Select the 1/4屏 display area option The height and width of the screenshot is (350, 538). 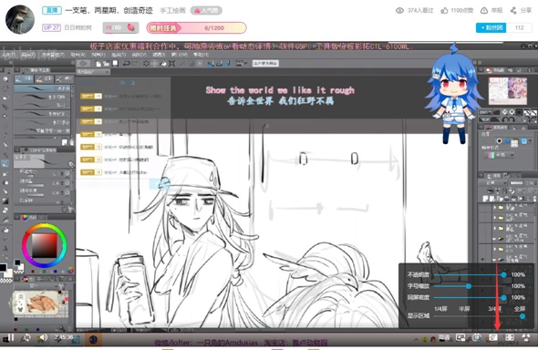click(x=440, y=309)
